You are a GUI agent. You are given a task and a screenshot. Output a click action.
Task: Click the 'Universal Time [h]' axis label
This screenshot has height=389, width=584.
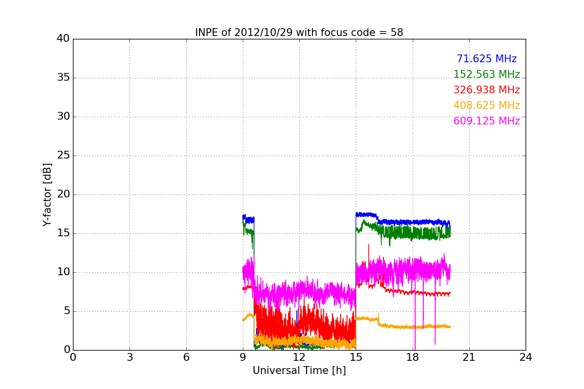click(x=299, y=371)
